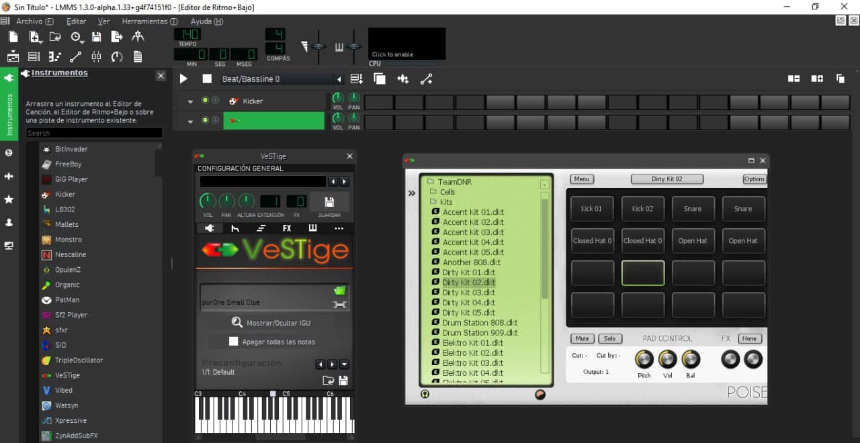
Task: Toggle first step of VeSTige track row
Action: tap(378, 122)
